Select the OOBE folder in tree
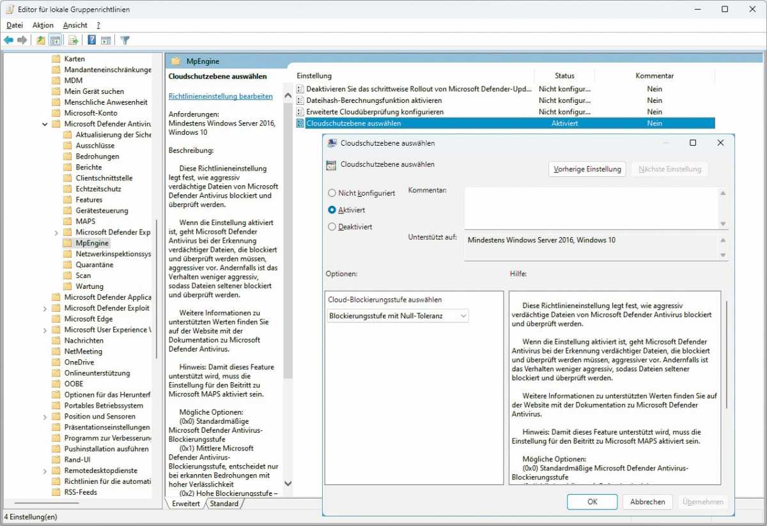 (74, 384)
